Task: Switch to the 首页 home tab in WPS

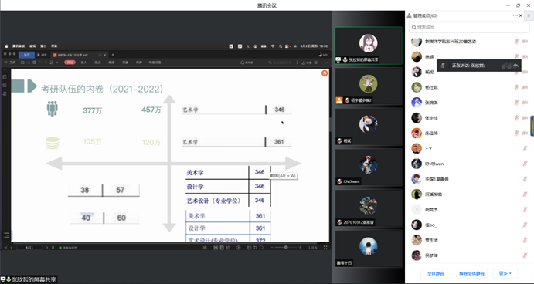Action: 26,55
